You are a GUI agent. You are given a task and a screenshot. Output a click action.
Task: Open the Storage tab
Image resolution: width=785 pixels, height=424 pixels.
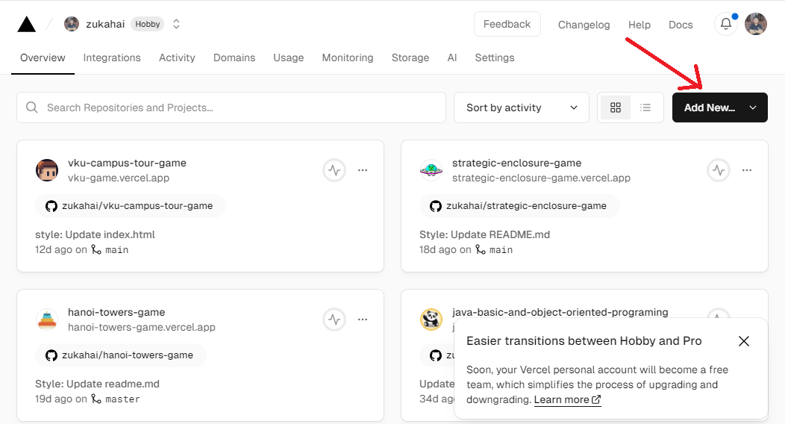(x=410, y=57)
